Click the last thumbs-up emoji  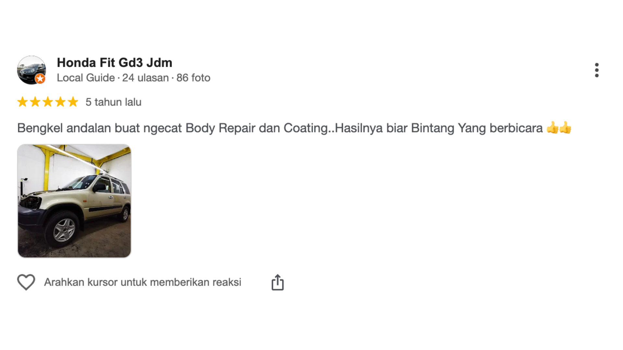[x=565, y=128]
